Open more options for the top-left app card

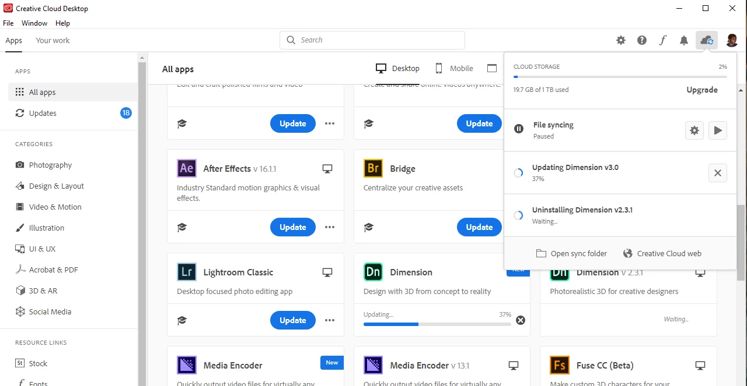(x=330, y=123)
